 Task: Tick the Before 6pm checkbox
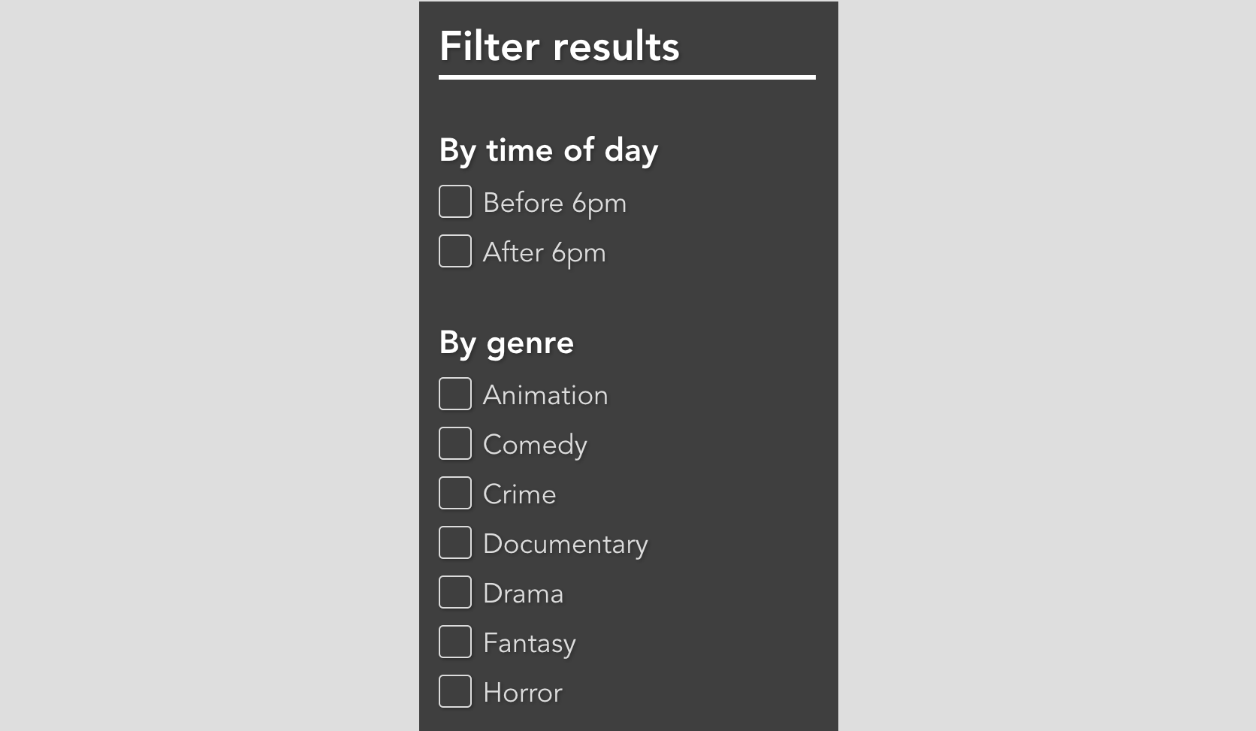tap(455, 201)
